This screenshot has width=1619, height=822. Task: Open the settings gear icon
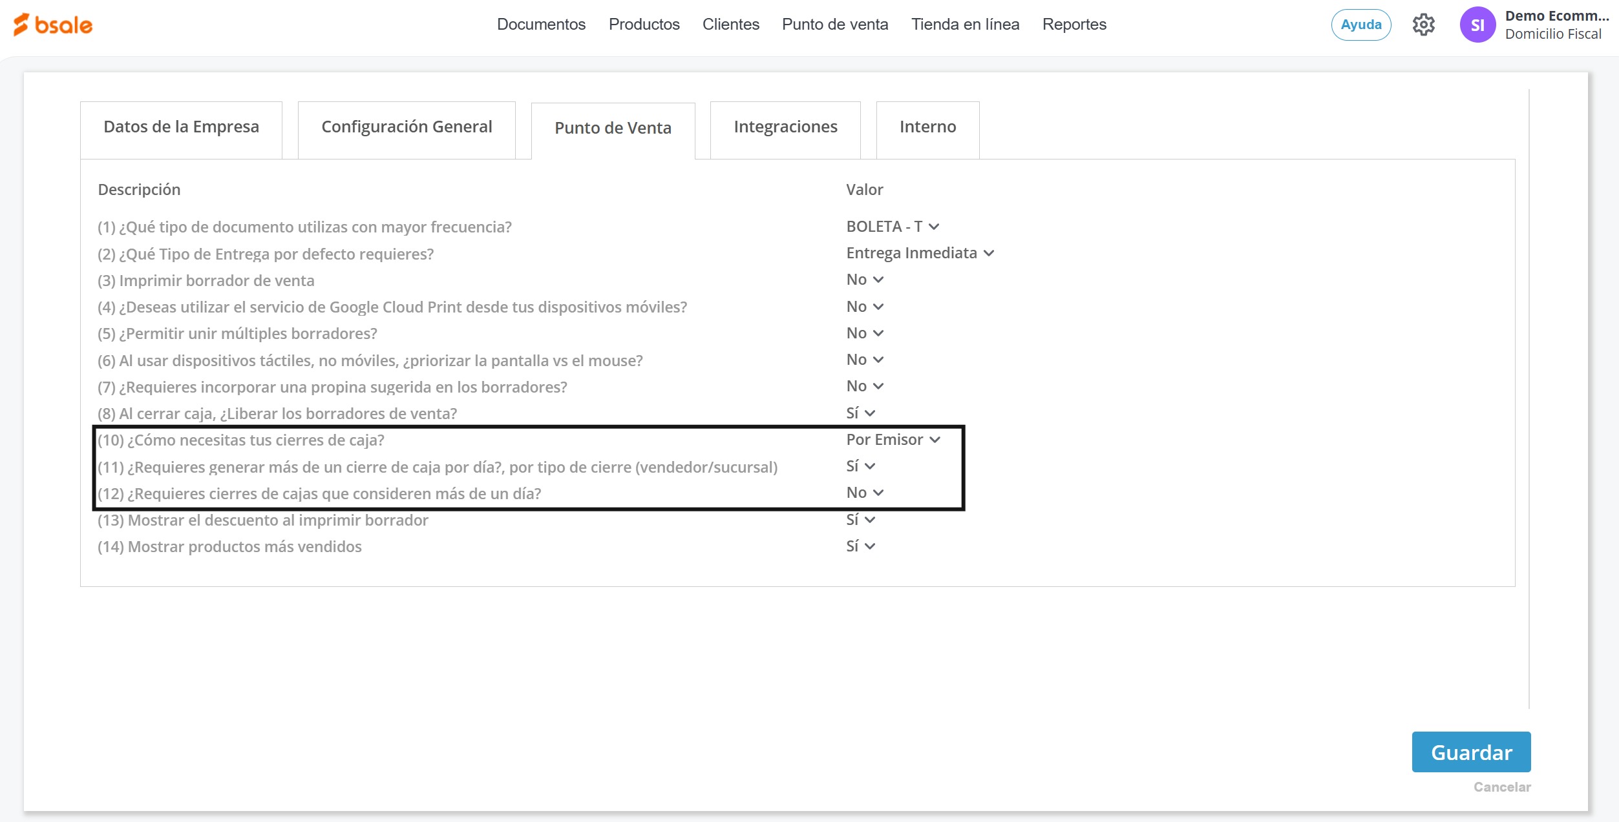[x=1423, y=25]
